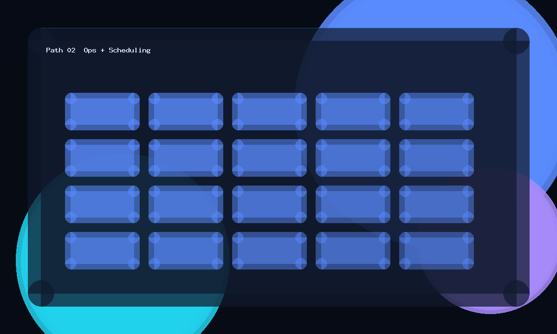
Task: Open the second tile in the third row
Action: coord(186,204)
